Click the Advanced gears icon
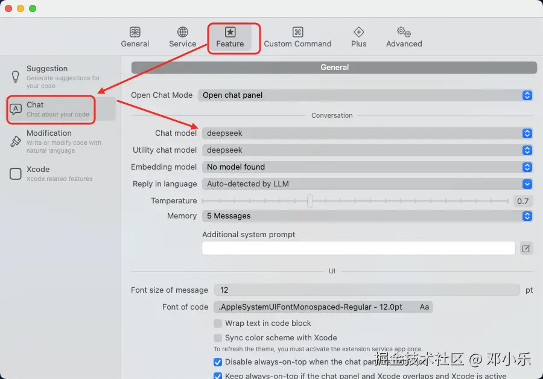This screenshot has height=379, width=543. point(404,32)
